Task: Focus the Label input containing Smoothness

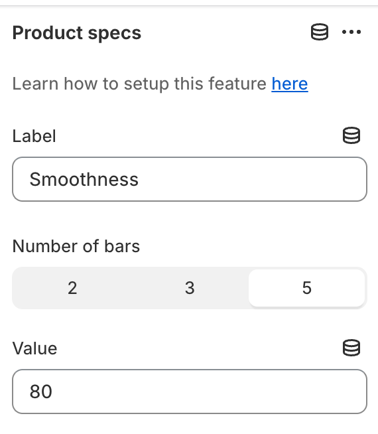Action: pyautogui.click(x=190, y=179)
